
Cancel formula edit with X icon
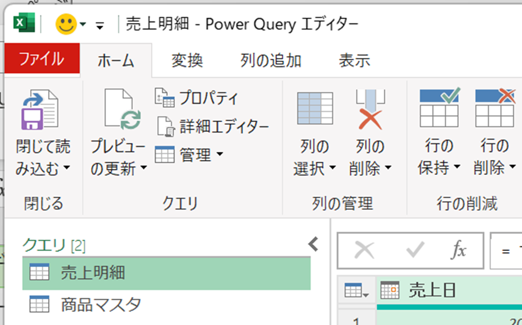(364, 250)
